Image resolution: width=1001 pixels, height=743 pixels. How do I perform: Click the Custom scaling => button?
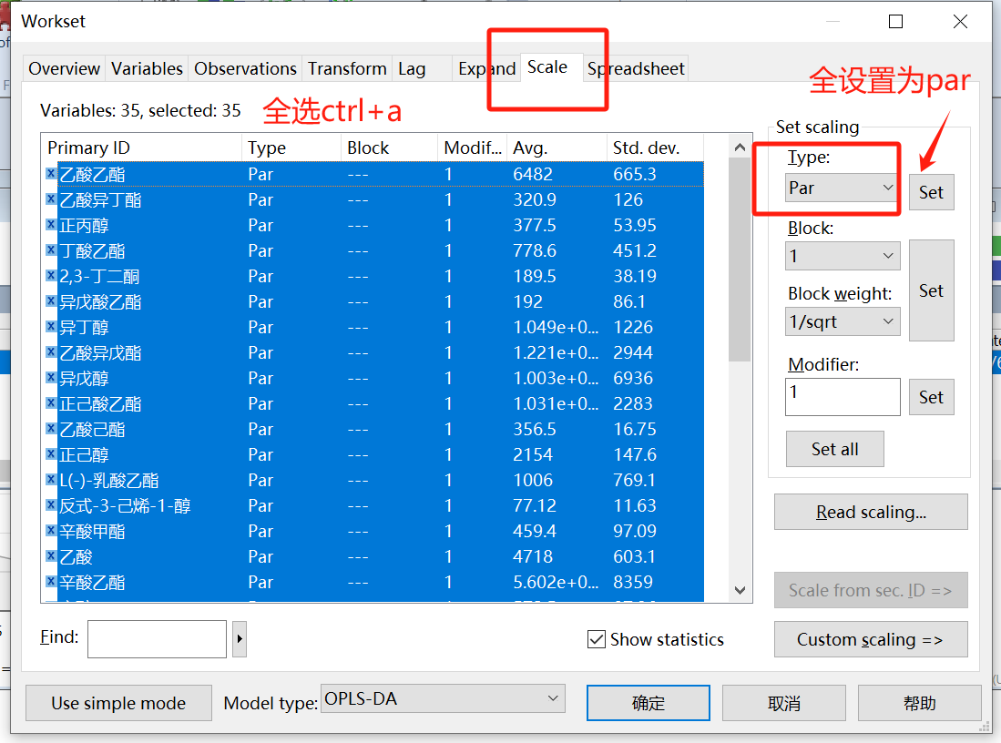pos(870,639)
